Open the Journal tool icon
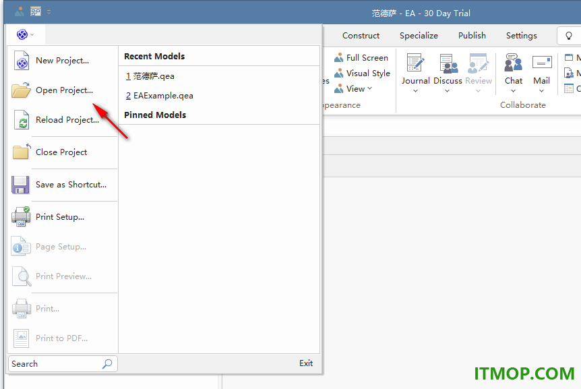 415,63
